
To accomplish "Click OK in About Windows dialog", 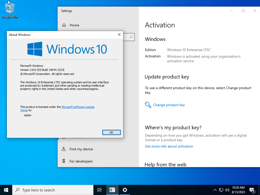I will (111, 133).
